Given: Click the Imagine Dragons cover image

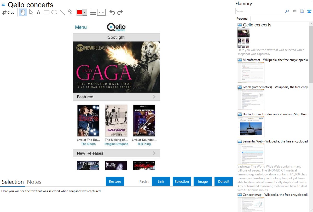Looking at the screenshot, I should 116,121.
